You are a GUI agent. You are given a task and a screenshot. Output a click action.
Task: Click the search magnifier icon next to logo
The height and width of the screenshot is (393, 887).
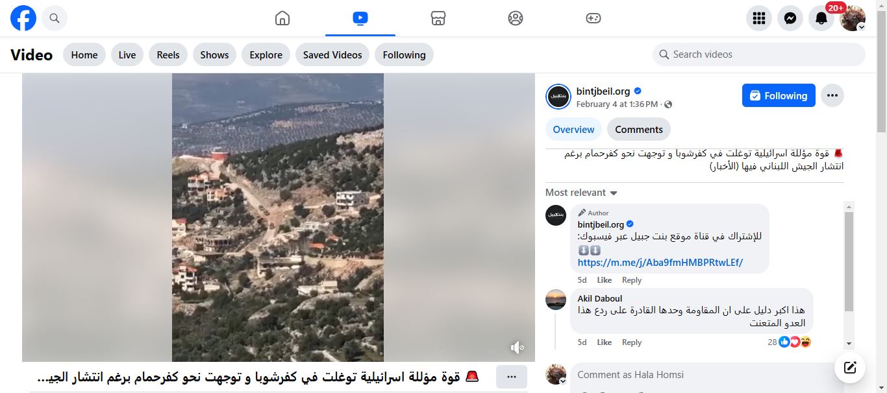55,18
